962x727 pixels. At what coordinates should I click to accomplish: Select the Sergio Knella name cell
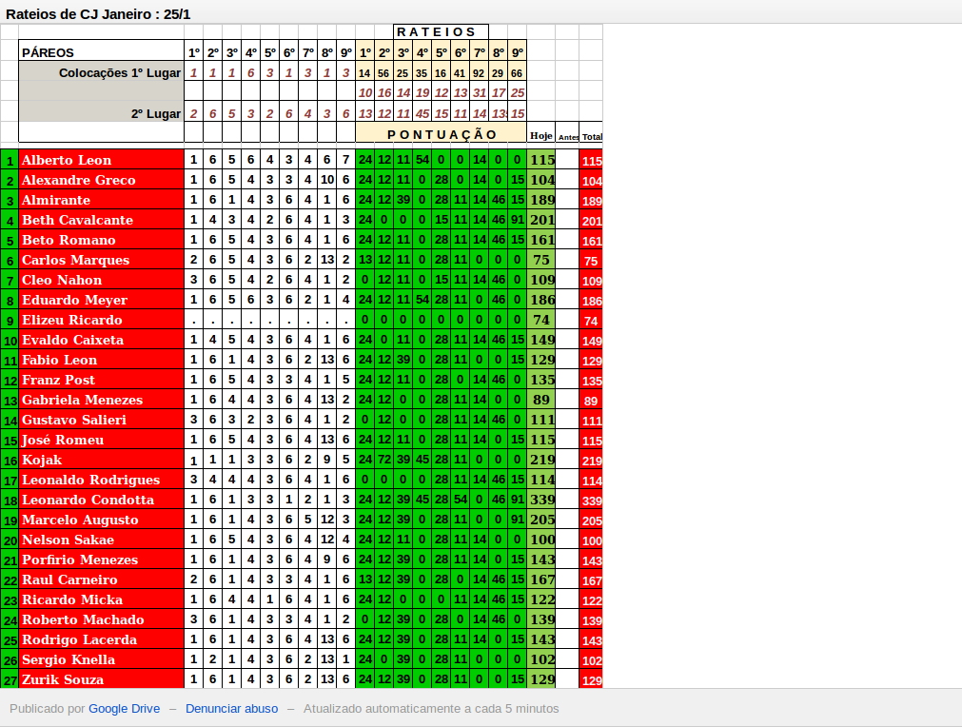point(101,659)
